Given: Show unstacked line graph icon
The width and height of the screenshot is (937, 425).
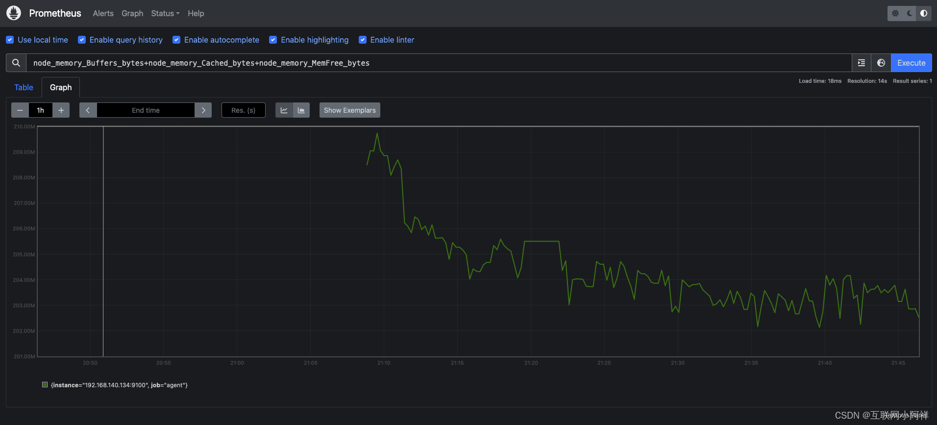Looking at the screenshot, I should [x=284, y=110].
